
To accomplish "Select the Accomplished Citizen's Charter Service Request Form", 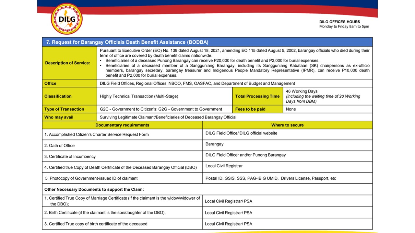I will pos(96,135).
